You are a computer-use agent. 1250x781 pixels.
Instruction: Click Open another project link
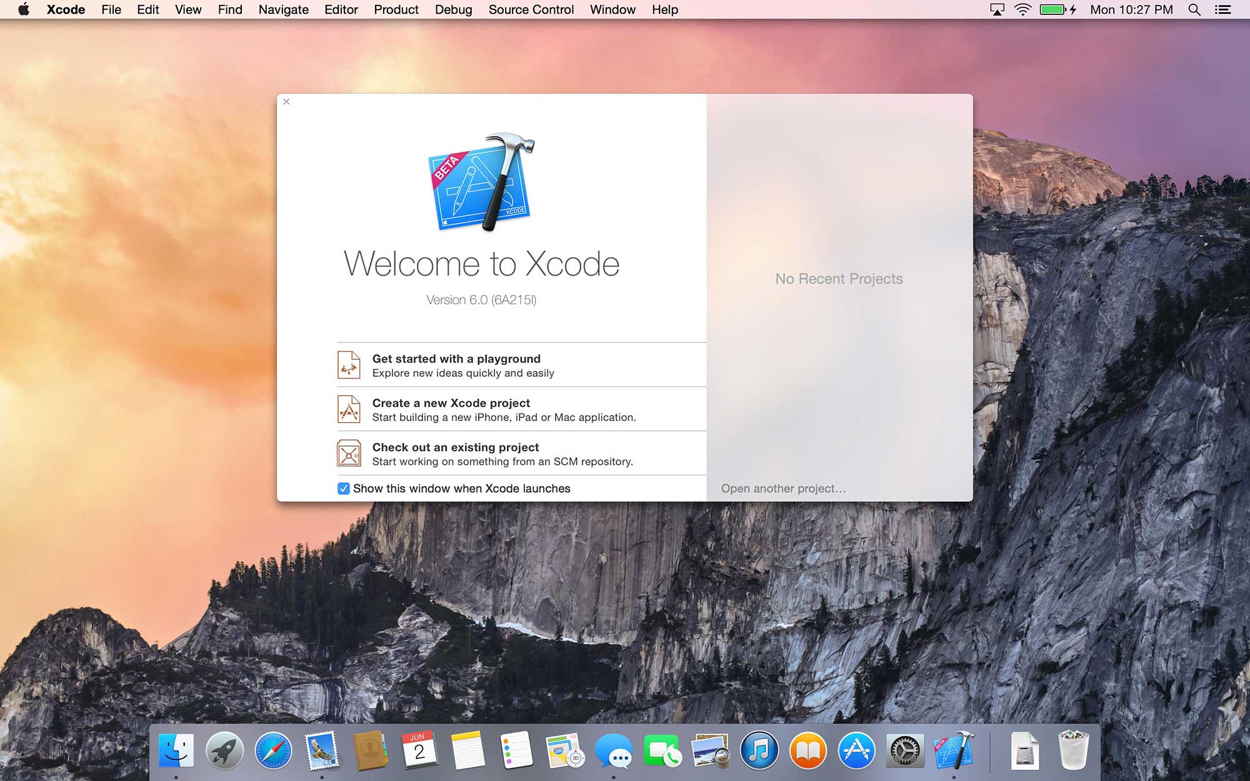pyautogui.click(x=783, y=489)
